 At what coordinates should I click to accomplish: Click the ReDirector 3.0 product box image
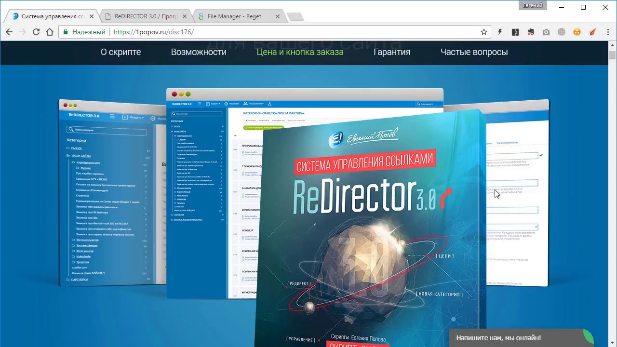coord(371,229)
